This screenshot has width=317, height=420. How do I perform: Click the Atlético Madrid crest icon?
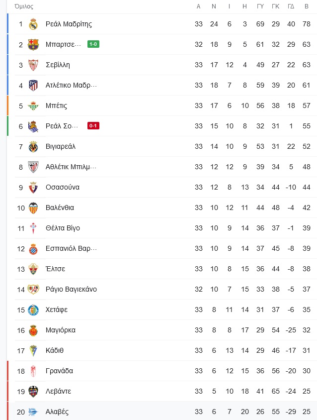tap(33, 86)
